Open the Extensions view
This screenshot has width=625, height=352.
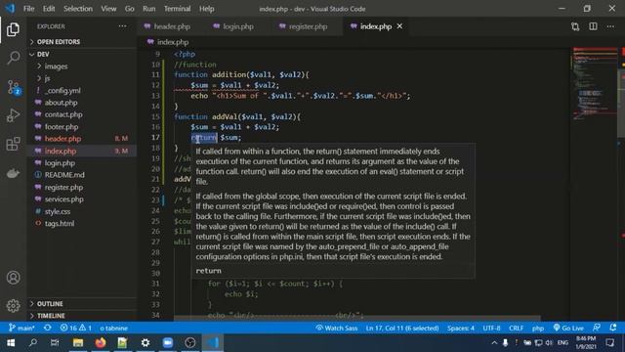pos(13,144)
